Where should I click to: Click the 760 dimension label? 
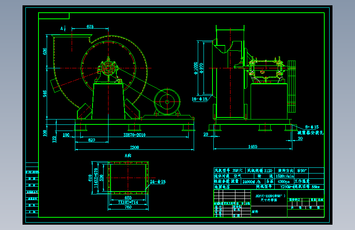click(128, 207)
